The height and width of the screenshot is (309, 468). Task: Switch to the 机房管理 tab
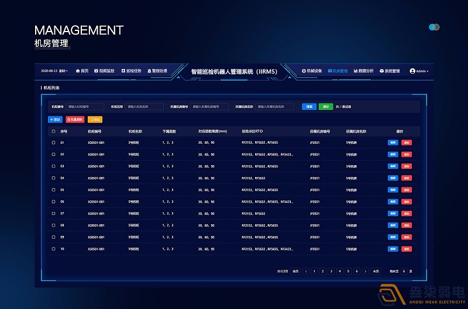click(x=338, y=71)
